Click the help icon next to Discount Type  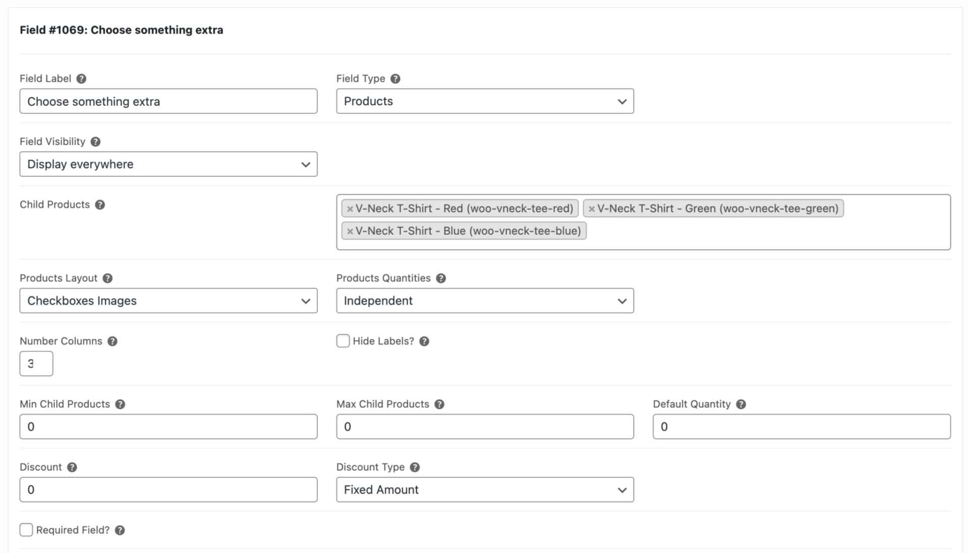click(x=415, y=467)
